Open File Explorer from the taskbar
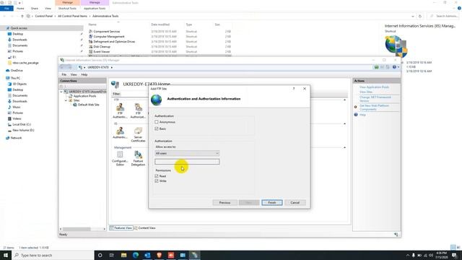Viewport: 462px width, 260px height. [123, 255]
